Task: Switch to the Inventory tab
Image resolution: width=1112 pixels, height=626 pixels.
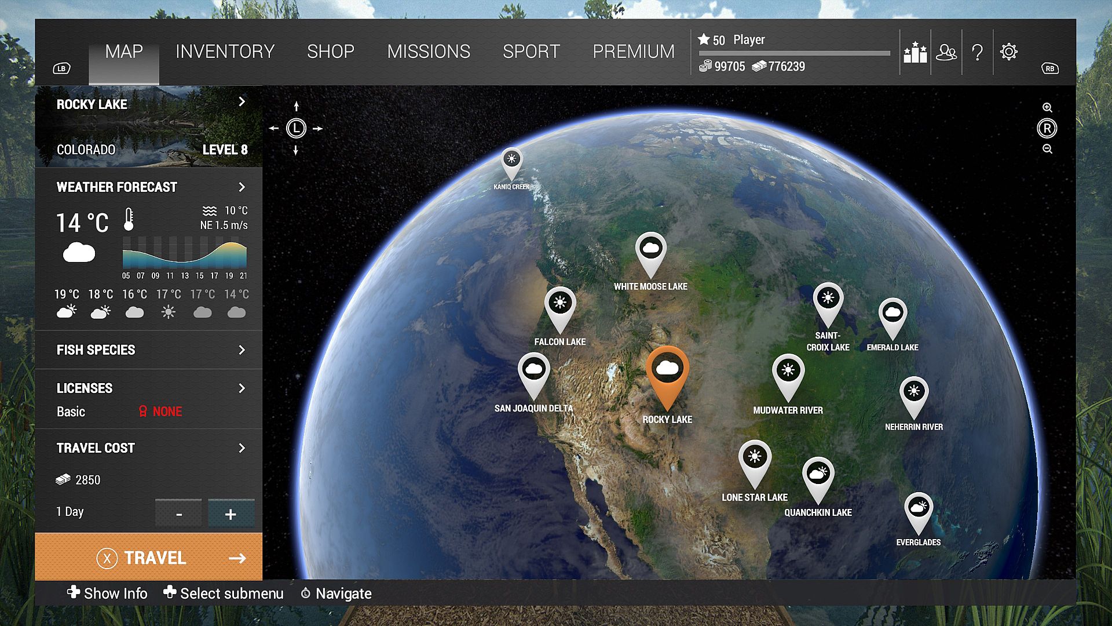Action: (225, 52)
